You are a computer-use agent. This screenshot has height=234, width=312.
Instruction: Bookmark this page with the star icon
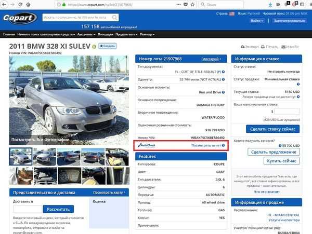pos(192,5)
